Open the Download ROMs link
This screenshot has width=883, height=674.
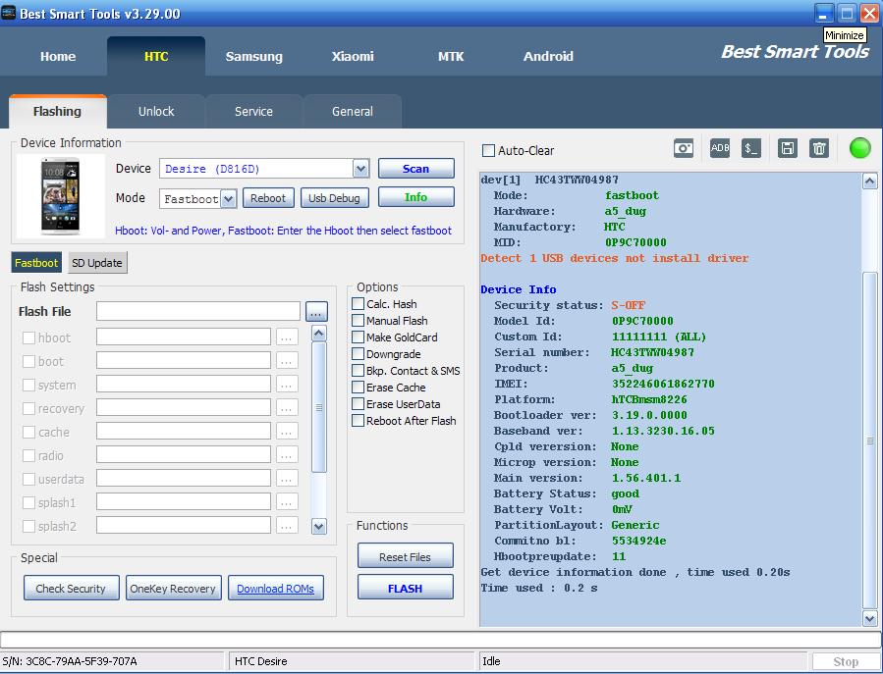pos(275,588)
